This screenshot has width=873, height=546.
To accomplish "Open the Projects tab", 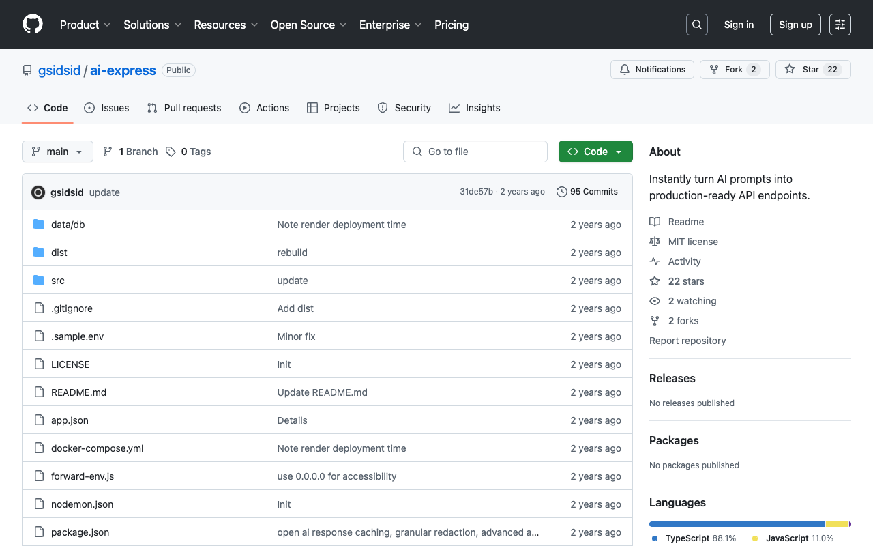I will coord(334,108).
